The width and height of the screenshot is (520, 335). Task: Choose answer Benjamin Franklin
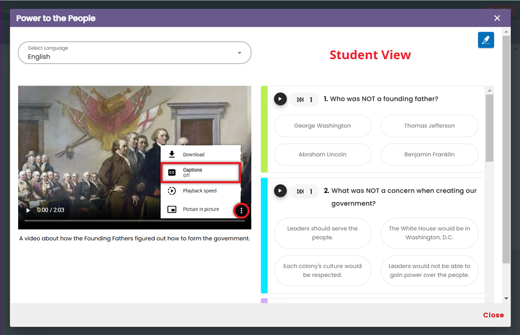coord(429,154)
